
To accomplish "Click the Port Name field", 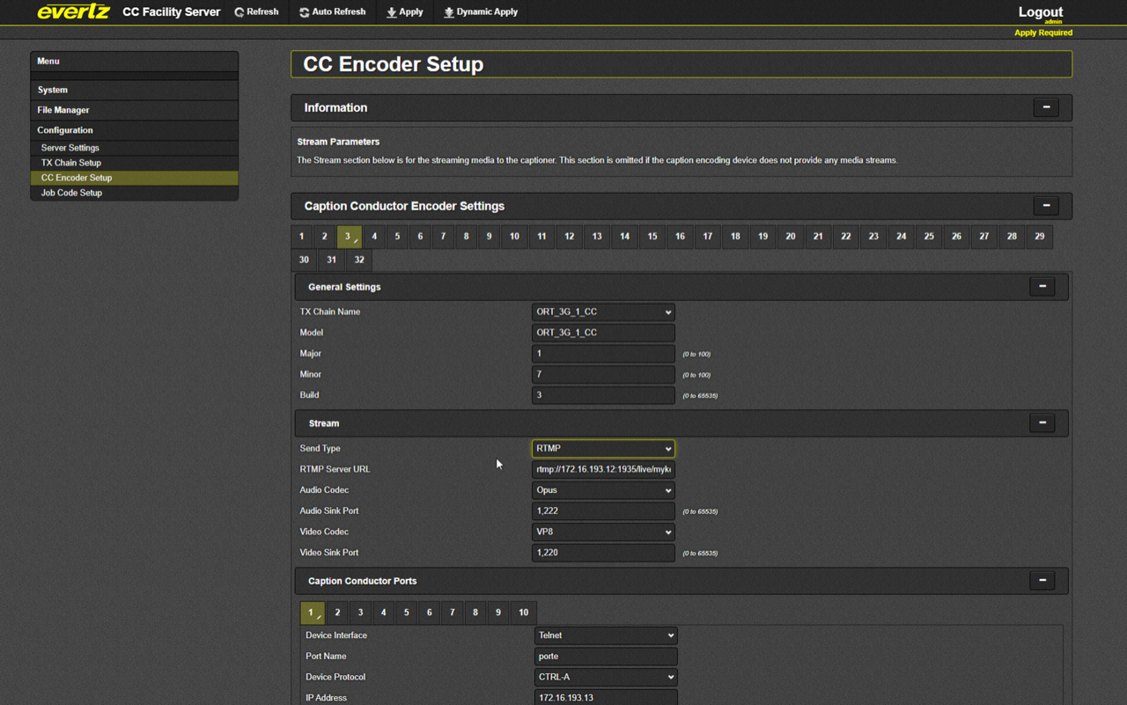I will (606, 657).
